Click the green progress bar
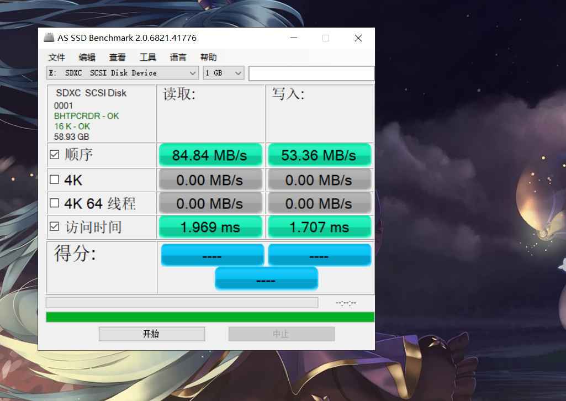The width and height of the screenshot is (566, 401). [x=210, y=317]
